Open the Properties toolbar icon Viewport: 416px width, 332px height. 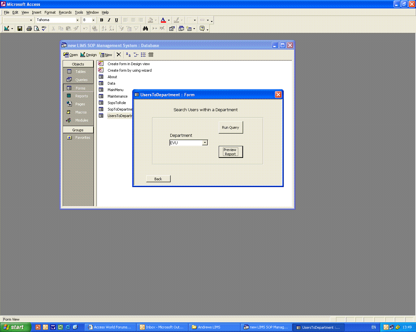click(x=172, y=29)
